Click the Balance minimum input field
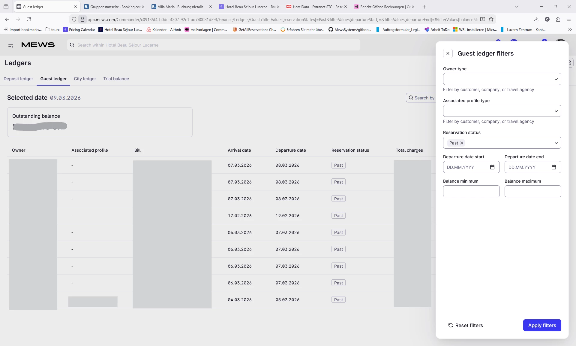Viewport: 576px width, 346px height. (471, 191)
